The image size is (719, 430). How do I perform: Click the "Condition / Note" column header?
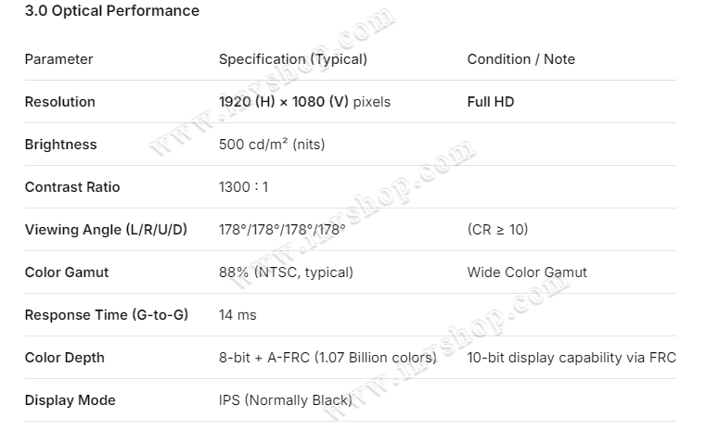[x=521, y=59]
